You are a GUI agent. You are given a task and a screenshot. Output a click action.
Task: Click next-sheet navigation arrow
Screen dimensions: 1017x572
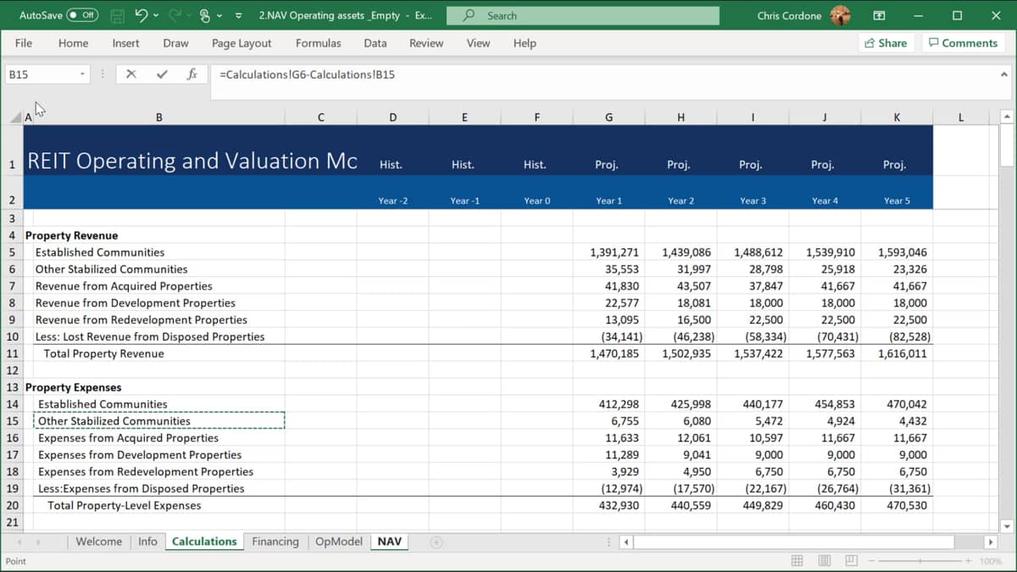(40, 542)
